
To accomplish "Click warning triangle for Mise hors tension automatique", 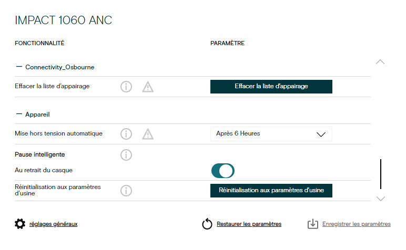I will pyautogui.click(x=148, y=134).
